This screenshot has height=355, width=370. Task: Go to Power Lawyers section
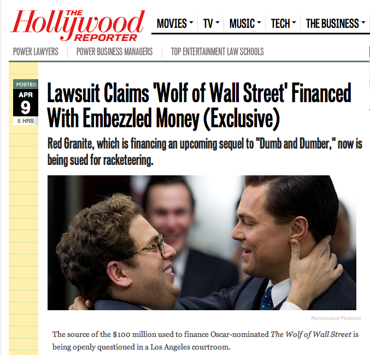(36, 52)
